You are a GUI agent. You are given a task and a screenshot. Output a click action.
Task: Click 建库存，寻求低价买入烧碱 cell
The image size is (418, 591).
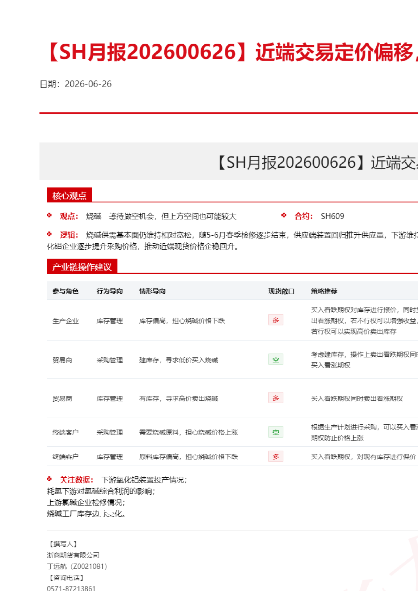(x=179, y=360)
